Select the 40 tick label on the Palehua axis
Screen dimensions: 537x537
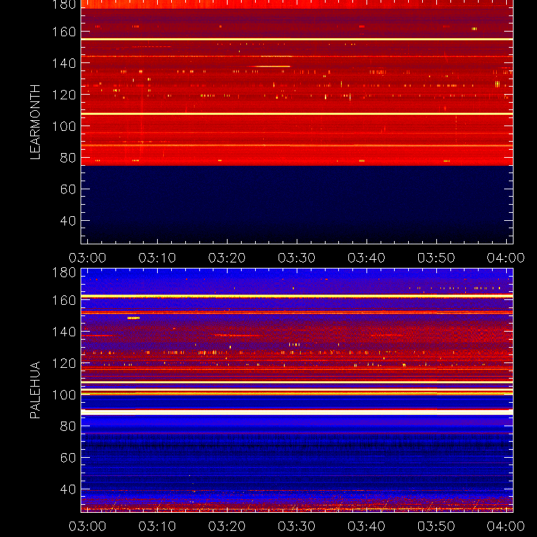[x=68, y=489]
